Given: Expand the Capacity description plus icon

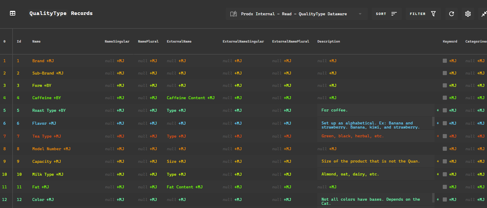Looking at the screenshot, I should click(x=438, y=161).
